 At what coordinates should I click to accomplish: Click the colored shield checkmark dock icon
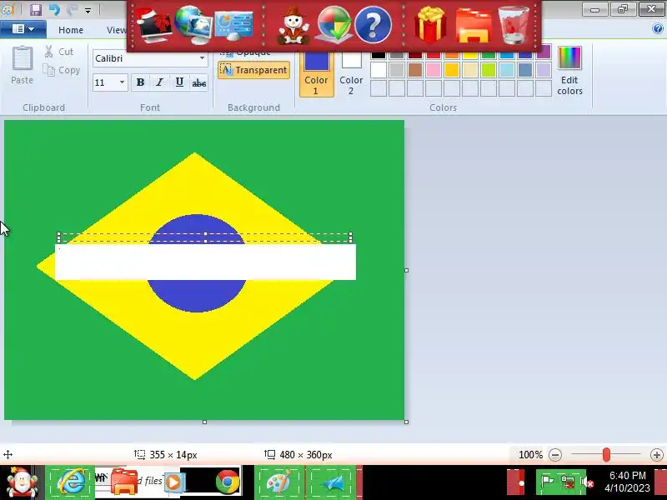coord(334,25)
